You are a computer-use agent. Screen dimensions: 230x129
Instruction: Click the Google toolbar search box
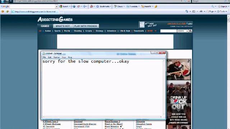click(x=33, y=6)
